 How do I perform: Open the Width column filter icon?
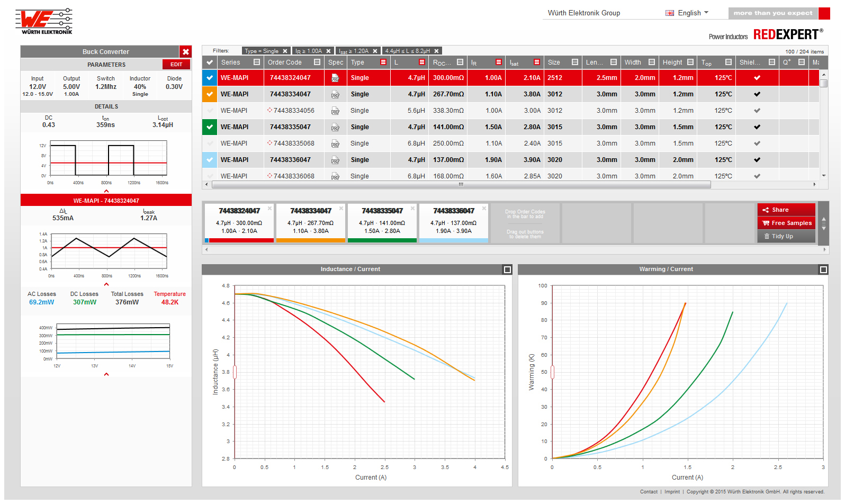[x=652, y=62]
